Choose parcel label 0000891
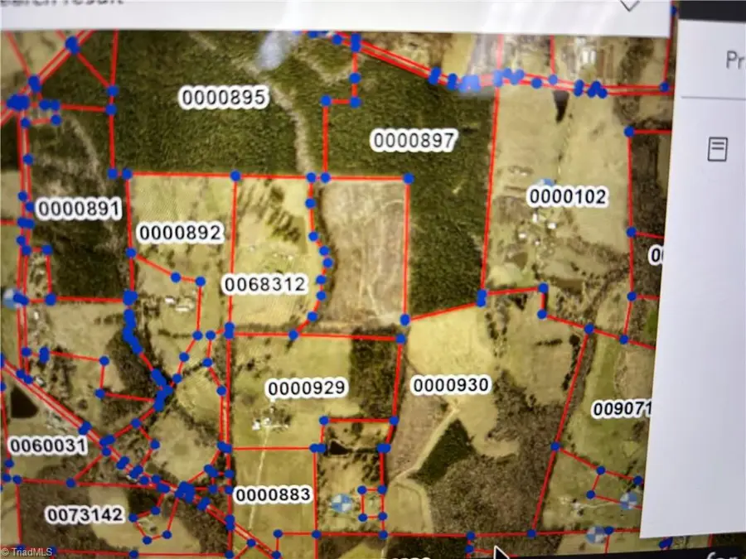The width and height of the screenshot is (746, 559). coord(79,209)
